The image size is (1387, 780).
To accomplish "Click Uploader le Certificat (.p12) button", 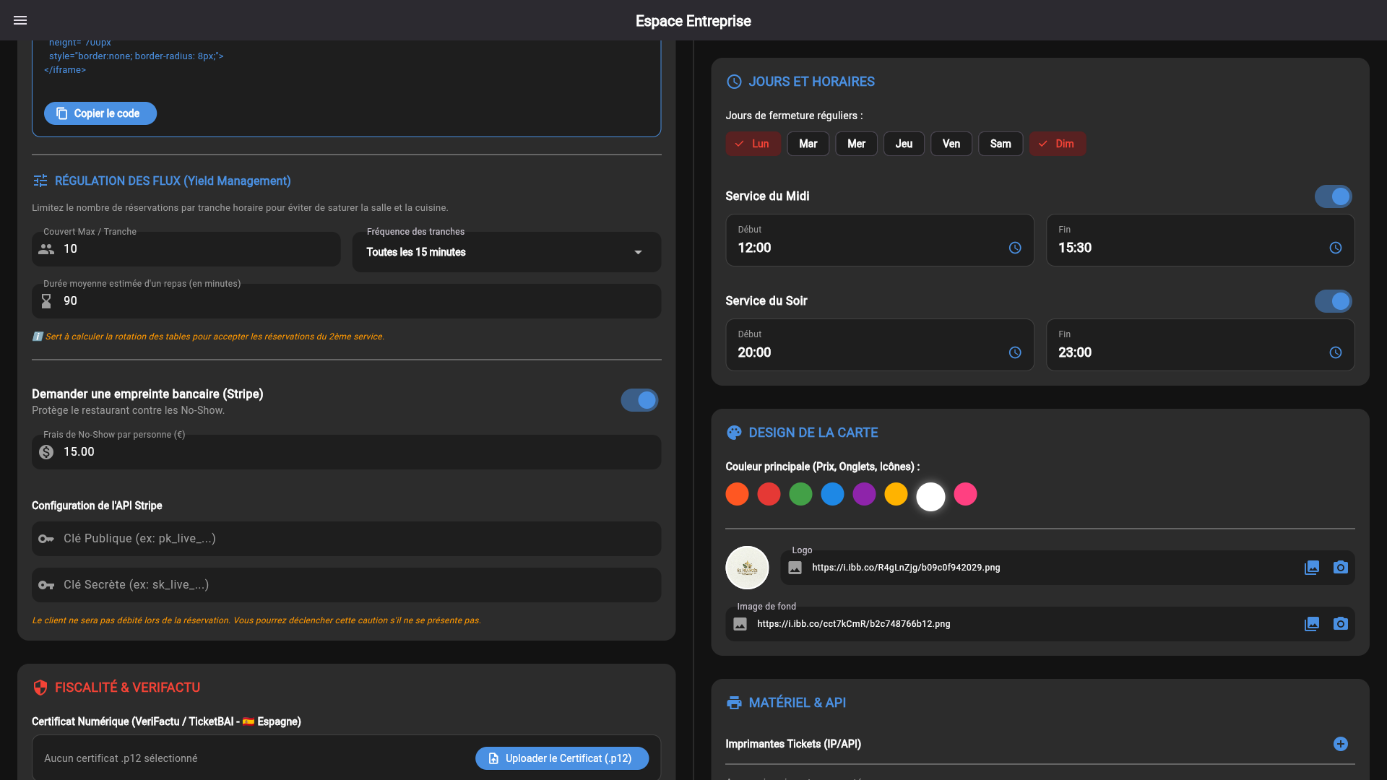I will [x=562, y=758].
